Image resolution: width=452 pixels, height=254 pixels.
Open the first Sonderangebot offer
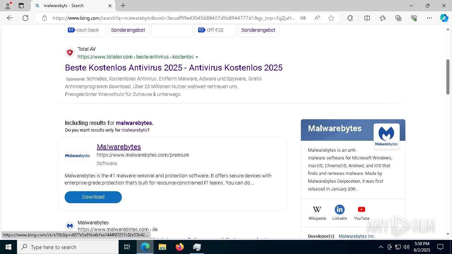(x=128, y=30)
